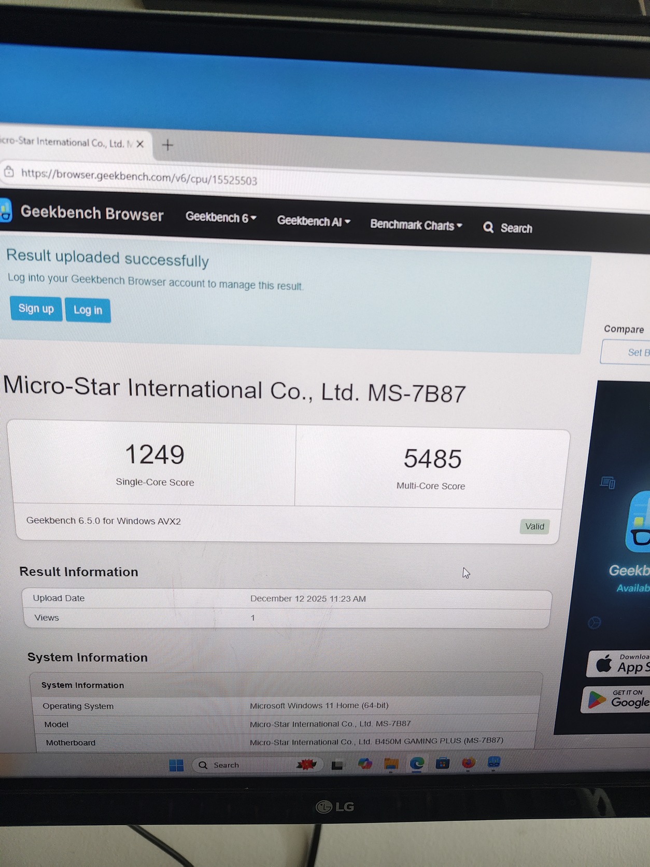Click the Sign up button
The width and height of the screenshot is (650, 867).
pos(36,309)
